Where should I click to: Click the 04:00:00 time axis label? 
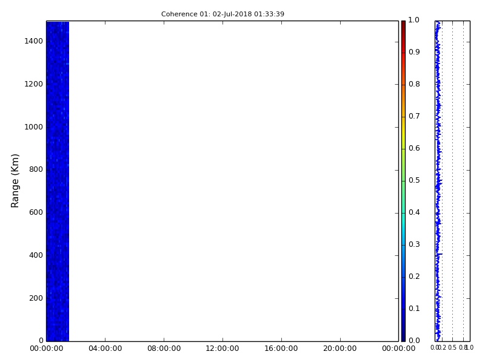click(105, 348)
